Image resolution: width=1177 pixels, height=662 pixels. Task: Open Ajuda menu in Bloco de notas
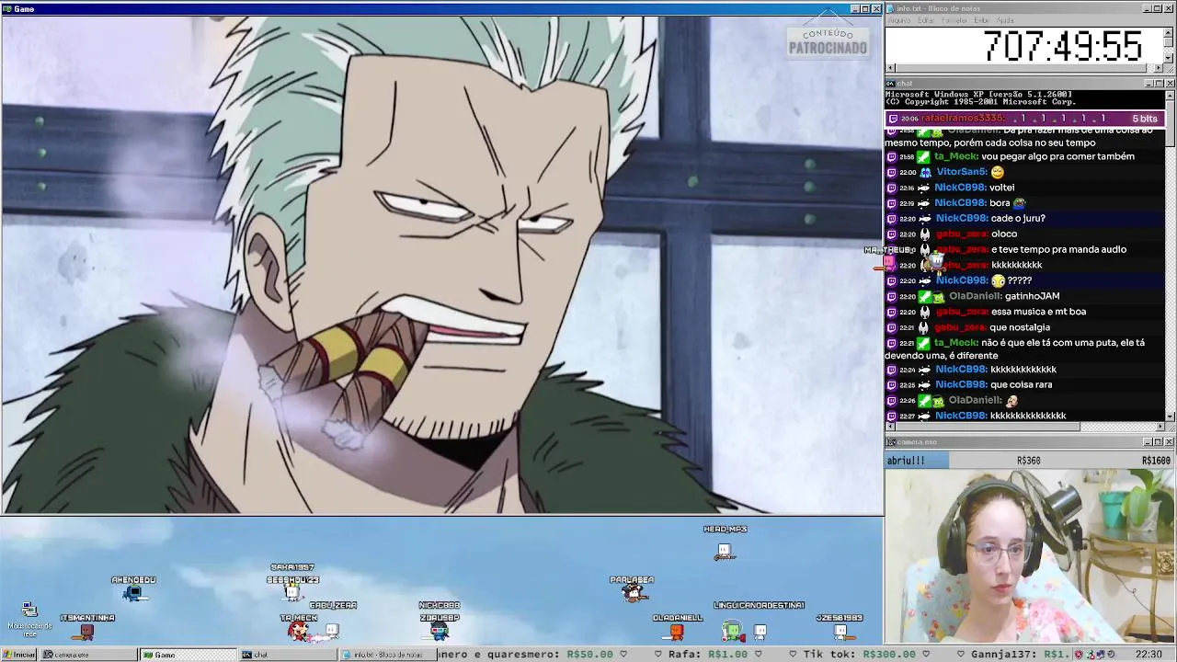(x=1006, y=20)
